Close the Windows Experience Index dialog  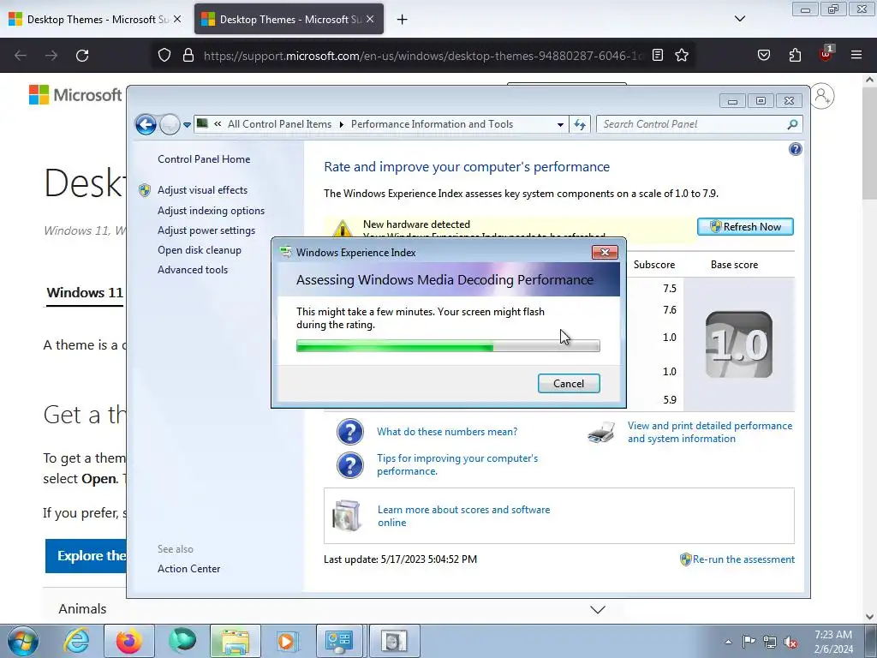[605, 253]
